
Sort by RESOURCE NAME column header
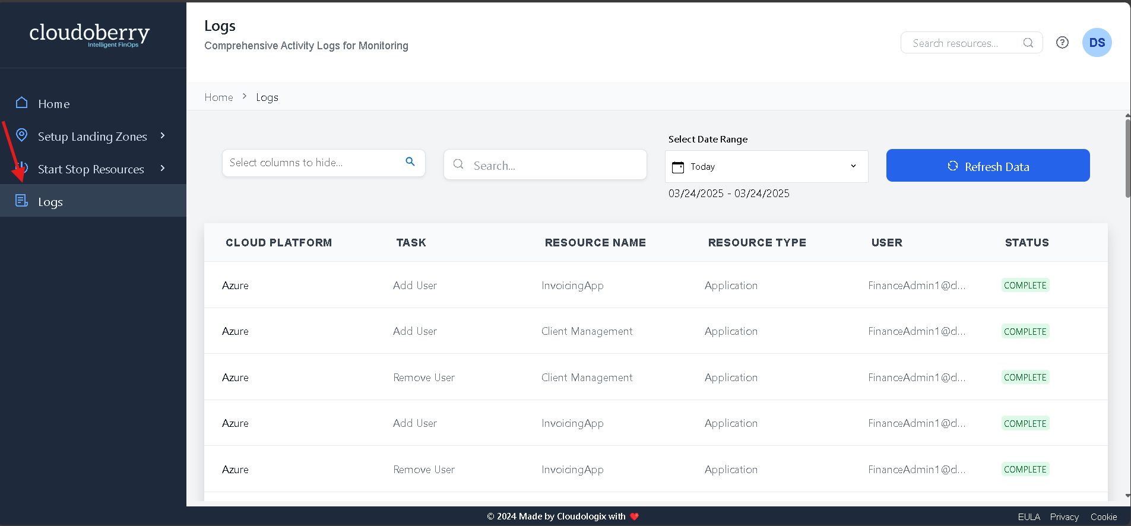[595, 242]
